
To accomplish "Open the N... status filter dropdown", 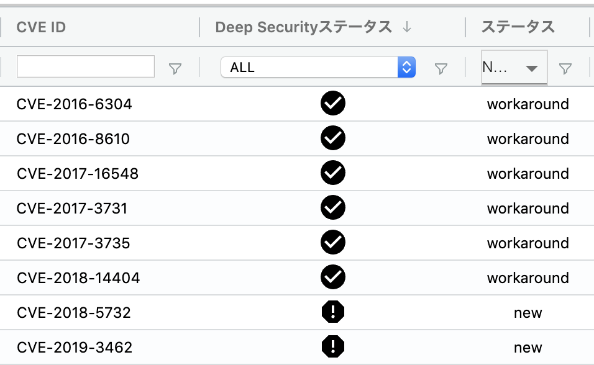I will click(x=514, y=68).
